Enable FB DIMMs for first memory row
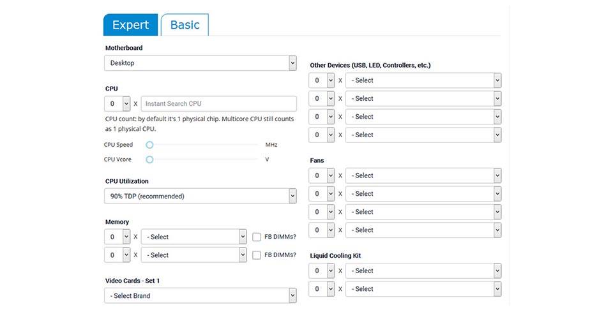 [x=257, y=237]
